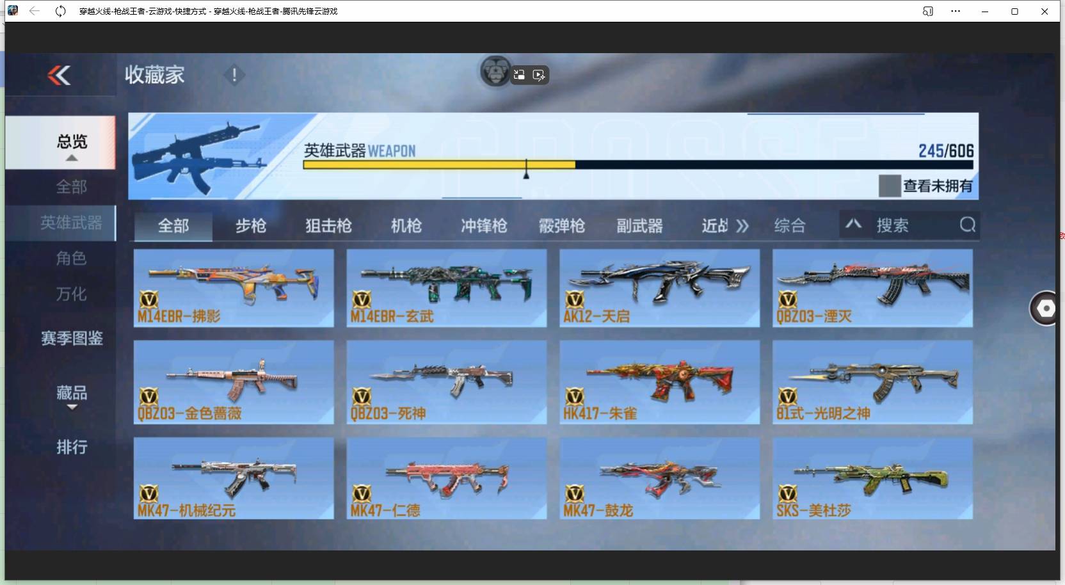
Task: Open the three-dots menu in title bar
Action: point(956,11)
